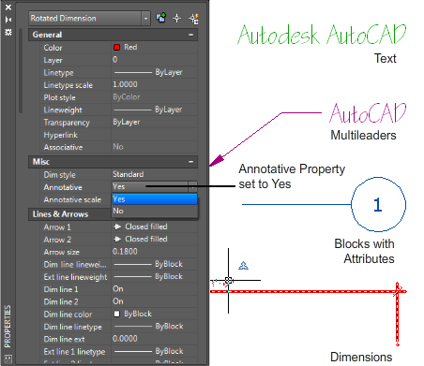Image resolution: width=424 pixels, height=366 pixels.
Task: Toggle the Dim line 1 On value
Action: [155, 289]
